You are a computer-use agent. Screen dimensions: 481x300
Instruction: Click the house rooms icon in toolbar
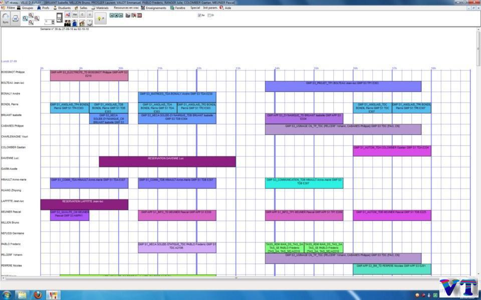tap(82, 23)
